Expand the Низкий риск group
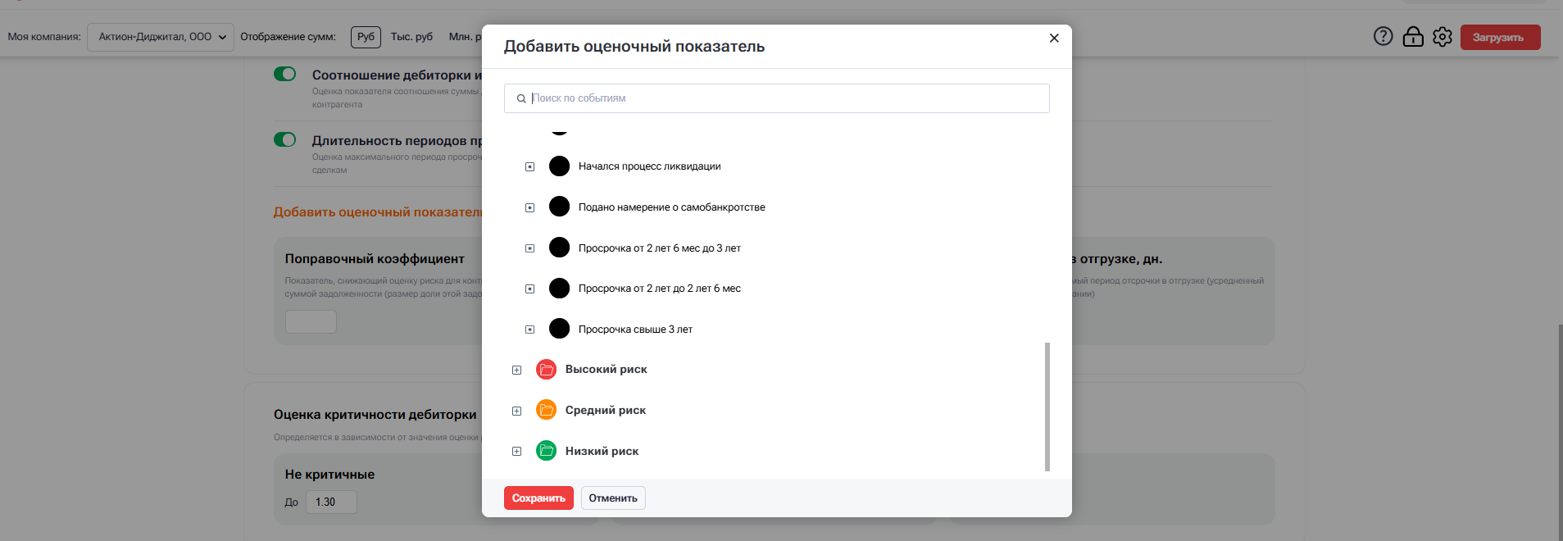The height and width of the screenshot is (541, 1563). tap(516, 451)
